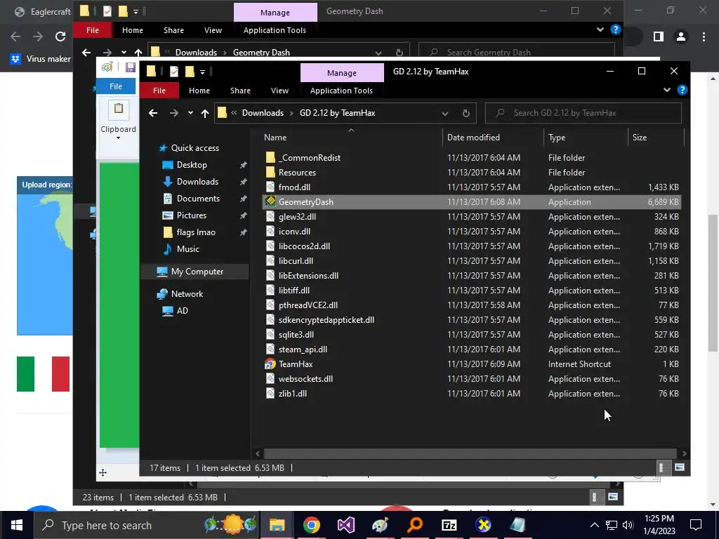Click the fmod.dll file icon
The image size is (719, 539).
(270, 187)
